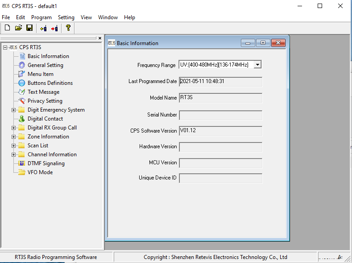The image size is (352, 263).
Task: Open the View menu
Action: pos(86,17)
